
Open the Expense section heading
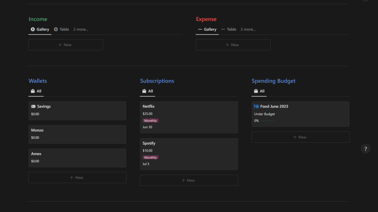(206, 19)
